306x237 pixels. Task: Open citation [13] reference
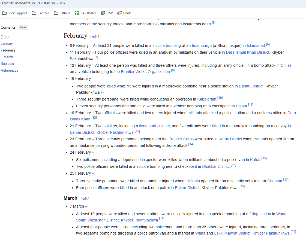pyautogui.click(x=137, y=131)
